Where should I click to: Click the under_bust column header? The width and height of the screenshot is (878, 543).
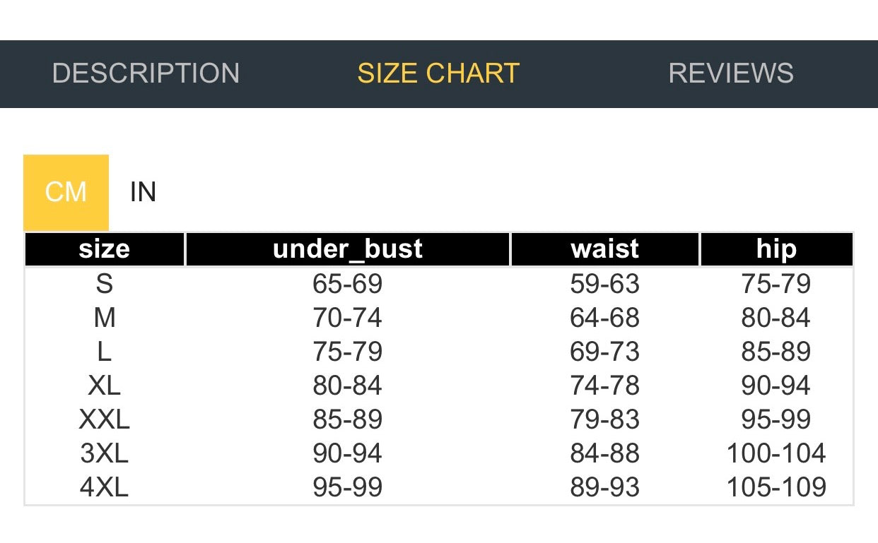[347, 249]
